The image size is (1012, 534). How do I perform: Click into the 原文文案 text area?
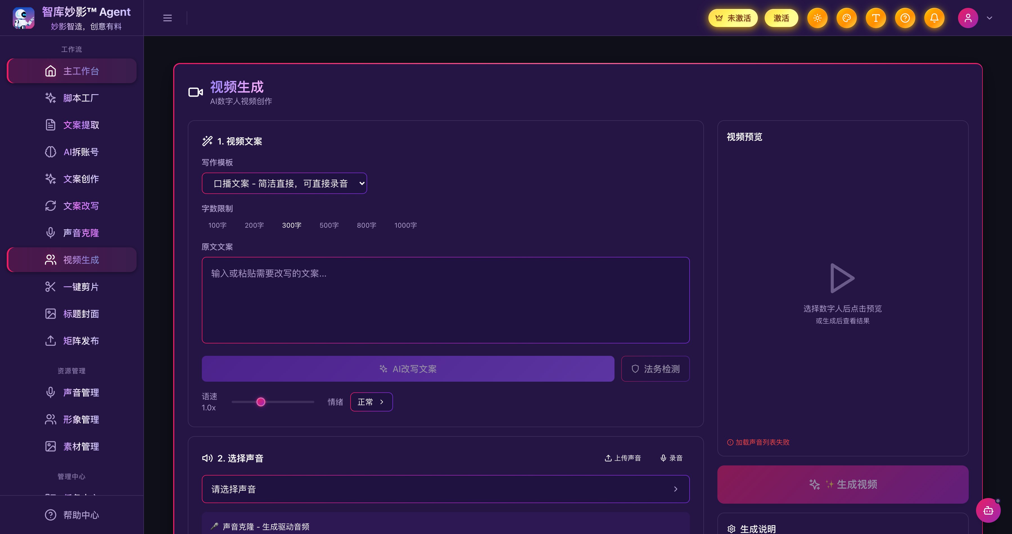tap(446, 300)
